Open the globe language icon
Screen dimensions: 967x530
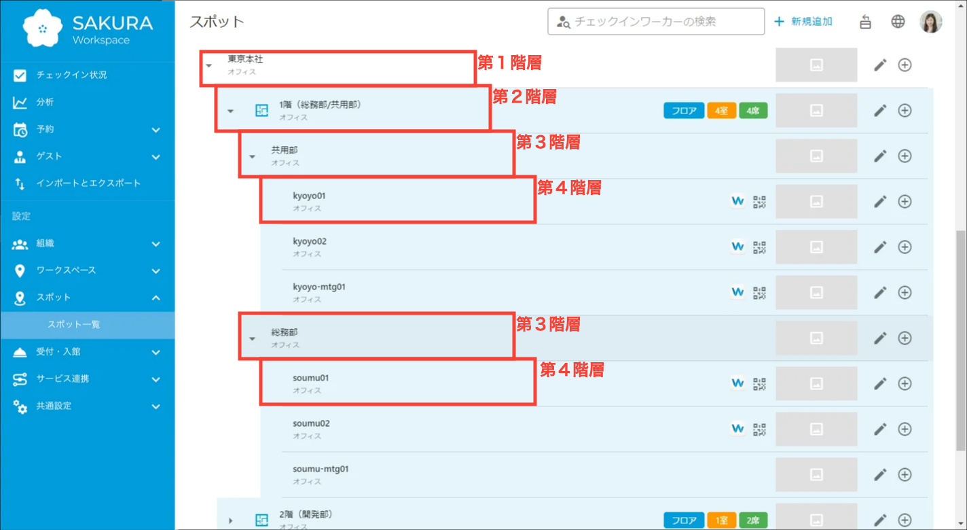[x=898, y=22]
